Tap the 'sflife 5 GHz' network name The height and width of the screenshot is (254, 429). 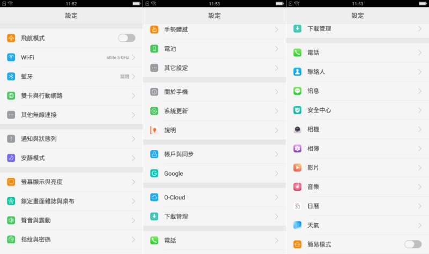117,57
